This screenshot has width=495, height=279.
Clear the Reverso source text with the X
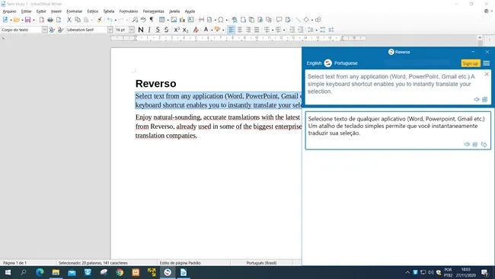pyautogui.click(x=487, y=74)
